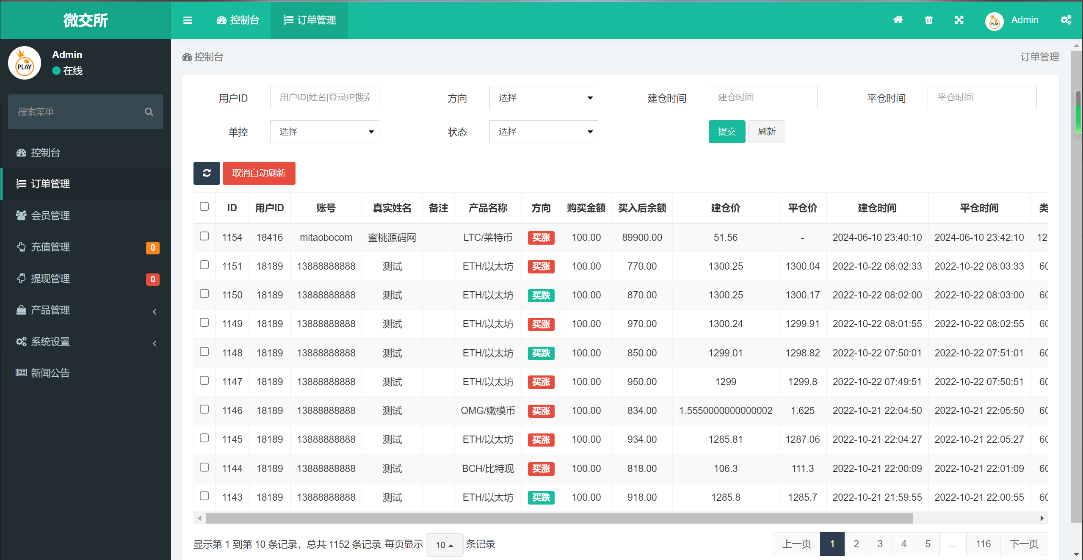Select the 方向 dropdown filter
Viewport: 1083px width, 560px height.
click(544, 98)
